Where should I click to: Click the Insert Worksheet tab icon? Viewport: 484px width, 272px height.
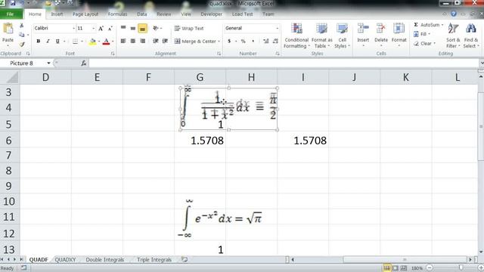[x=185, y=259]
